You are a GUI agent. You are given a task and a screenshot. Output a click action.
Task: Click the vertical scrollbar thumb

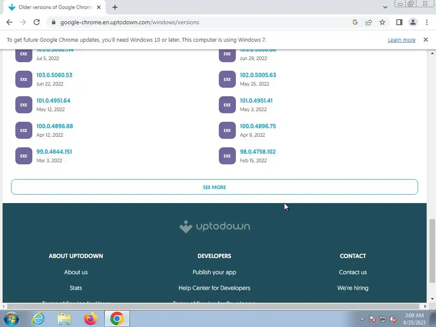432,250
